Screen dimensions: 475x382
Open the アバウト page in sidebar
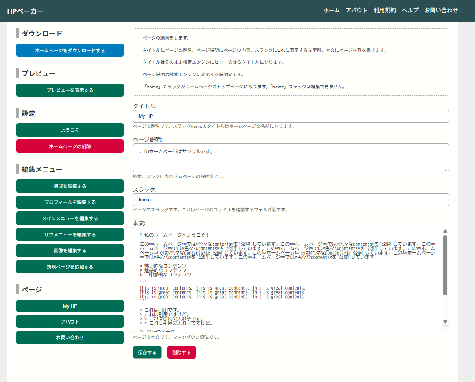pyautogui.click(x=70, y=321)
